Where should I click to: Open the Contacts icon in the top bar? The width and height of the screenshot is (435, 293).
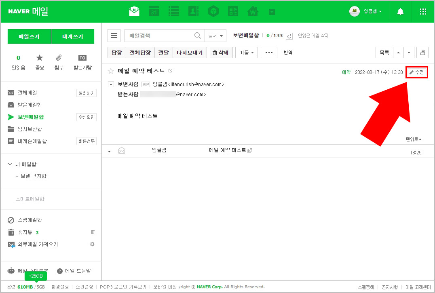point(193,11)
